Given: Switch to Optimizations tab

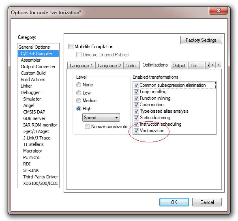Looking at the screenshot, I should tap(155, 65).
